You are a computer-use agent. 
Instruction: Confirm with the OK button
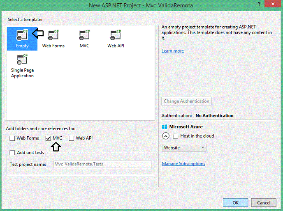pyautogui.click(x=235, y=203)
